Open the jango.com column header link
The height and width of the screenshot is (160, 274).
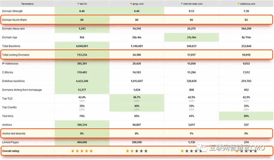(x=138, y=4)
